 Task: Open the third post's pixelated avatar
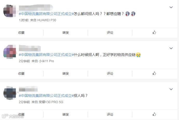point(10,93)
